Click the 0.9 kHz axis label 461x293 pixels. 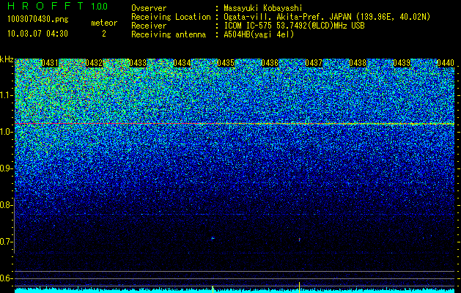coord(6,168)
